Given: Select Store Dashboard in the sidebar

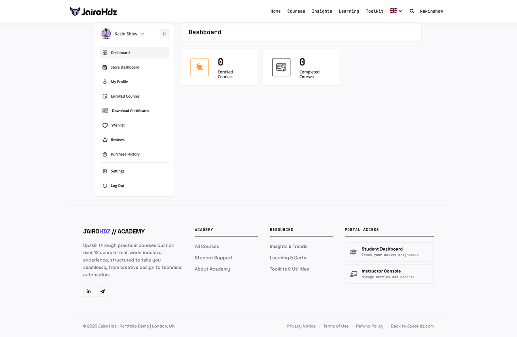Looking at the screenshot, I should tap(135, 67).
